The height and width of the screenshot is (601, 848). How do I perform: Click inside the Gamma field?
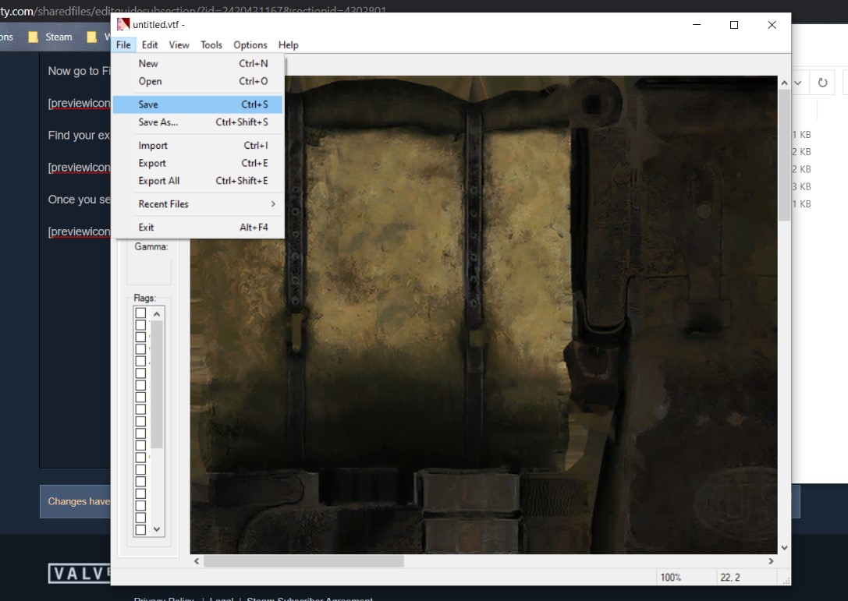pos(149,272)
